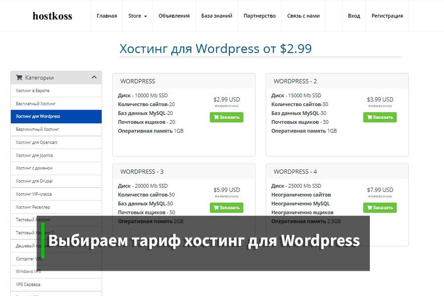Open the Объявления page
This screenshot has height=296, width=444.
174,16
